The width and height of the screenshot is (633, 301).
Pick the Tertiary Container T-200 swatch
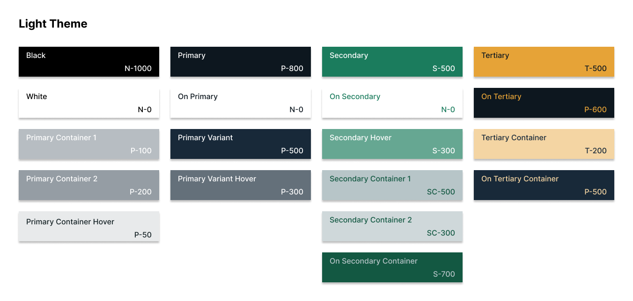point(544,144)
